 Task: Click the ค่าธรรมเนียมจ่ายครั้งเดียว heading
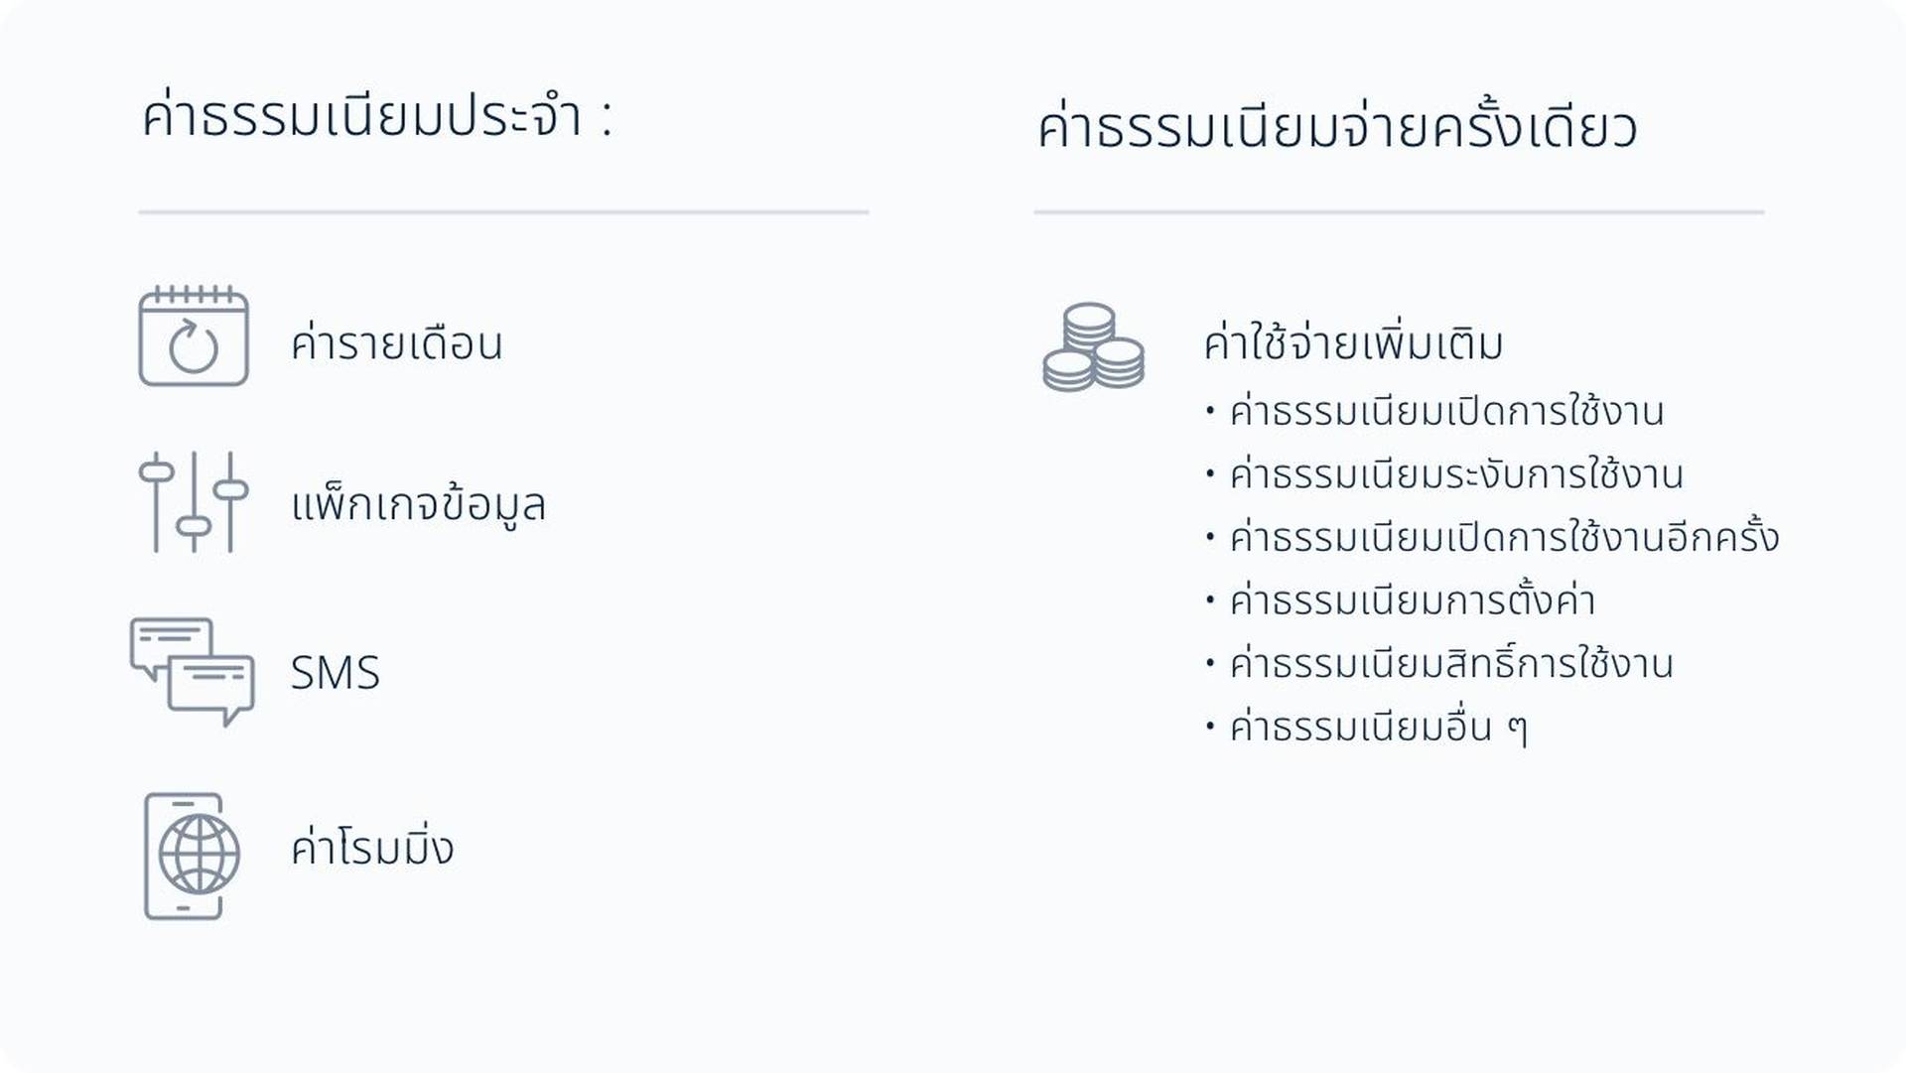click(x=1337, y=128)
